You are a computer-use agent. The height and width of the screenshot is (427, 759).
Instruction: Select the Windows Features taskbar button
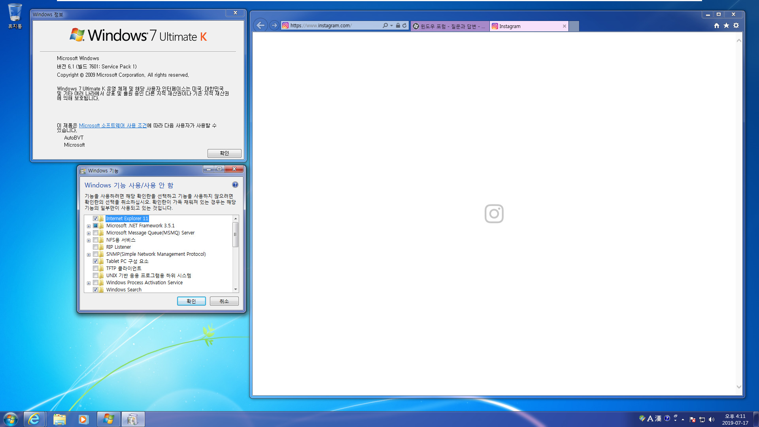coord(133,419)
